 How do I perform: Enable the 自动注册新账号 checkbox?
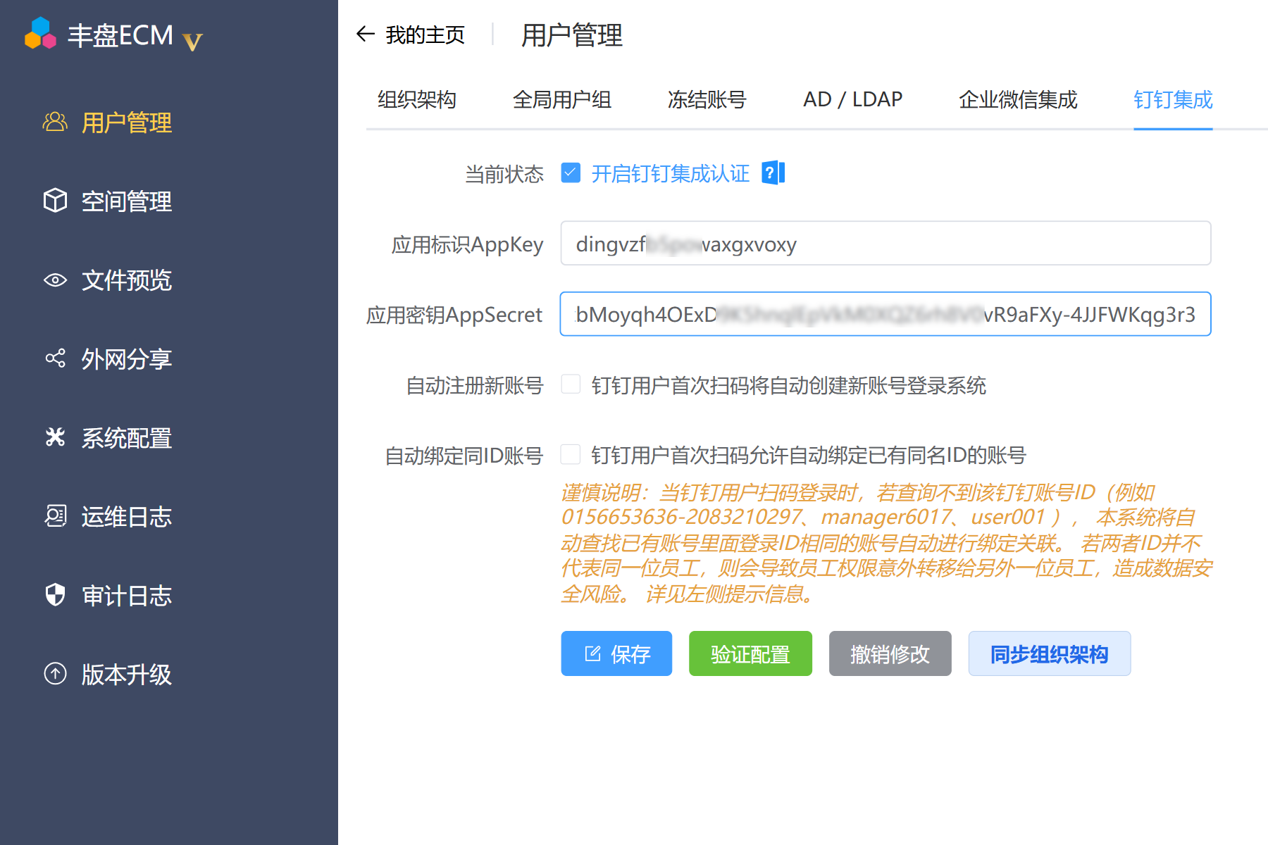571,384
